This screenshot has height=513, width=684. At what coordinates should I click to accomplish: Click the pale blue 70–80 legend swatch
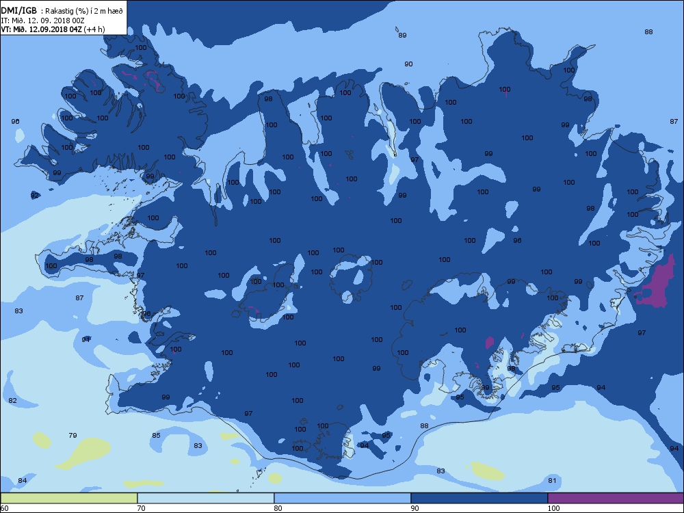(x=205, y=498)
